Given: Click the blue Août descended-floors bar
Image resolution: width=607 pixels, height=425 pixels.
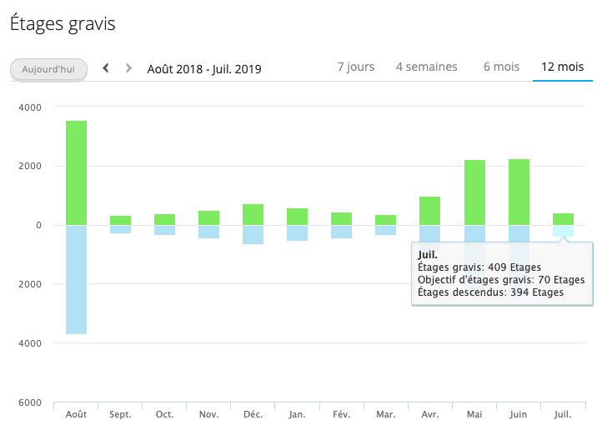Looking at the screenshot, I should (76, 279).
